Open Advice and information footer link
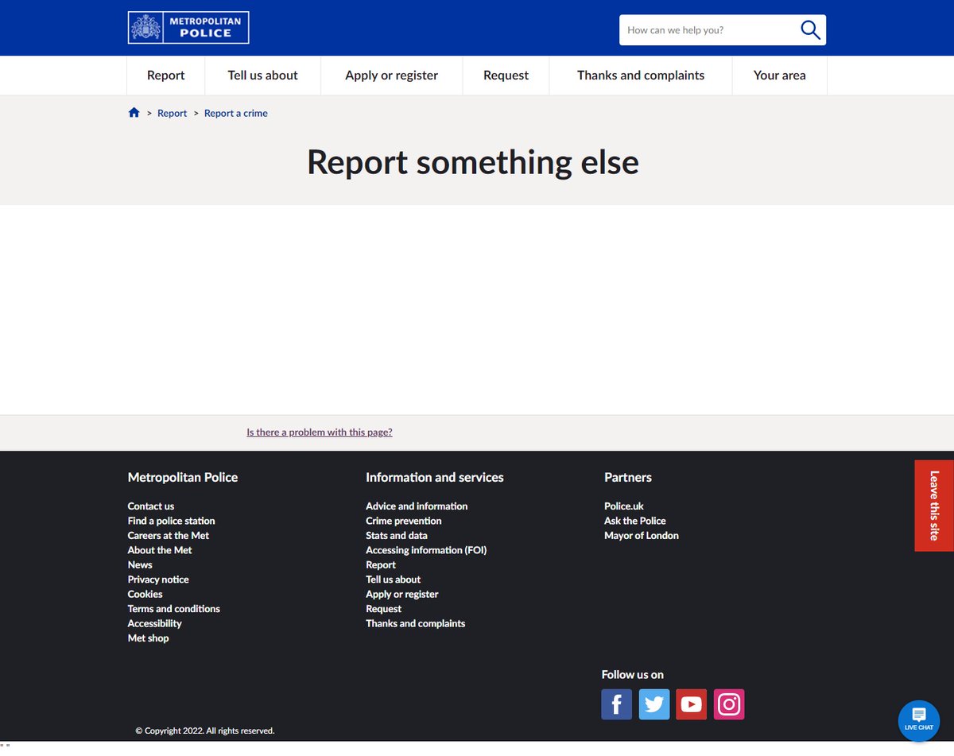 tap(417, 506)
